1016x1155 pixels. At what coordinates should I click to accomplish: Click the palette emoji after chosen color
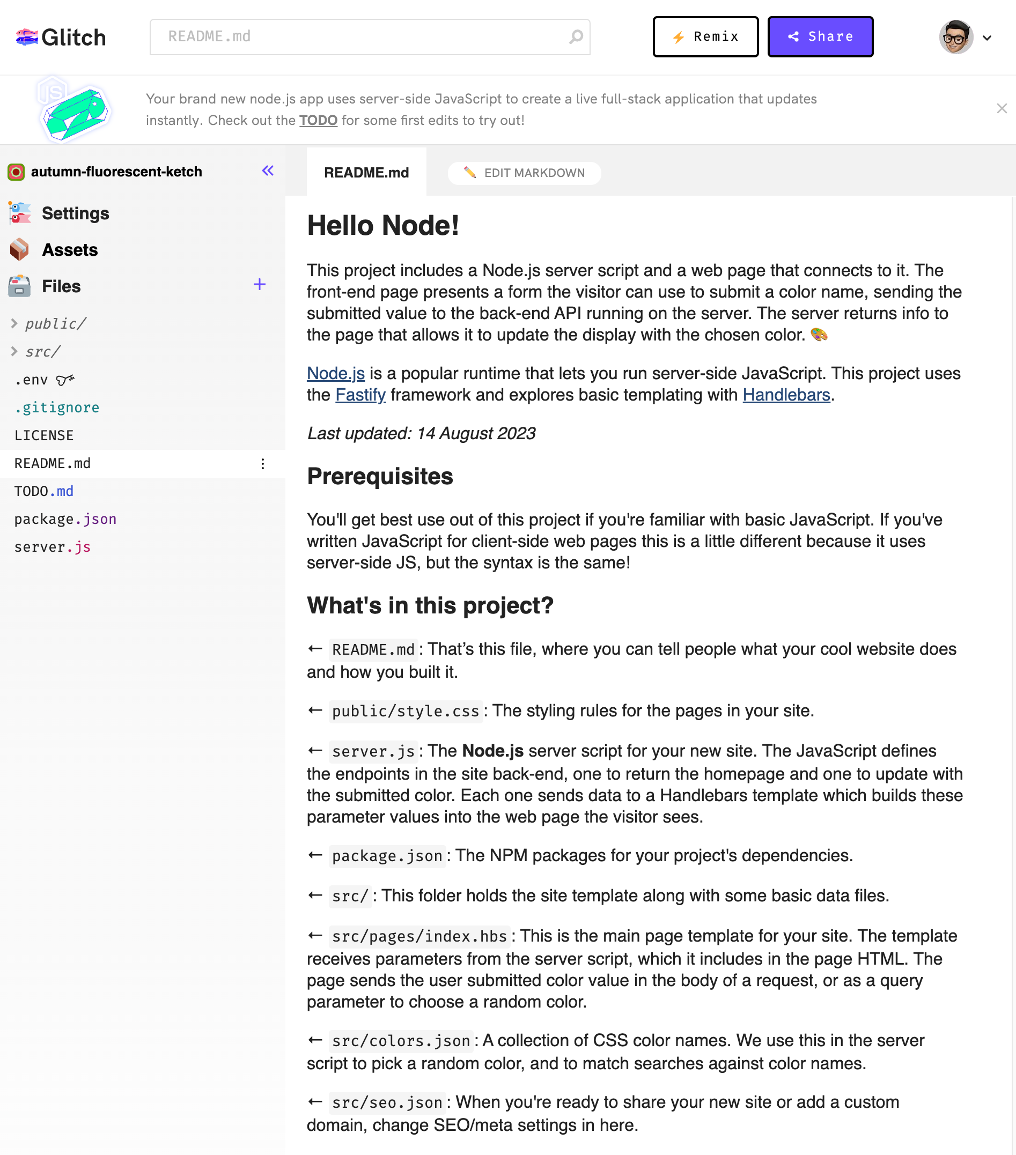[x=819, y=335]
